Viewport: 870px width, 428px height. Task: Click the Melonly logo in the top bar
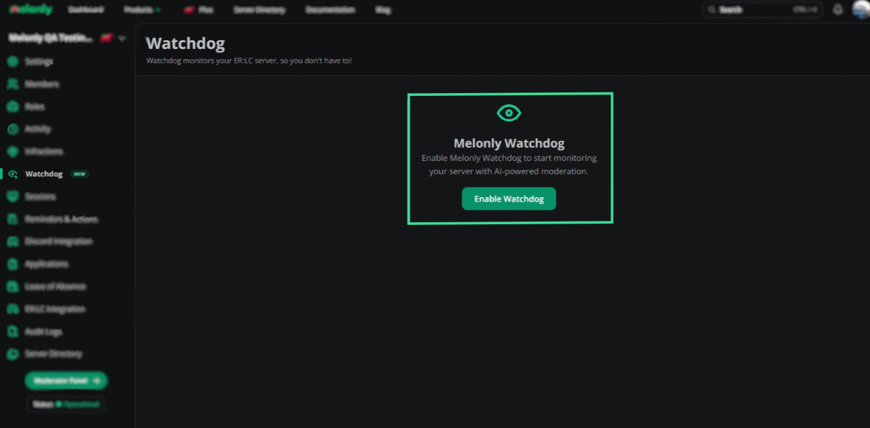click(x=31, y=10)
